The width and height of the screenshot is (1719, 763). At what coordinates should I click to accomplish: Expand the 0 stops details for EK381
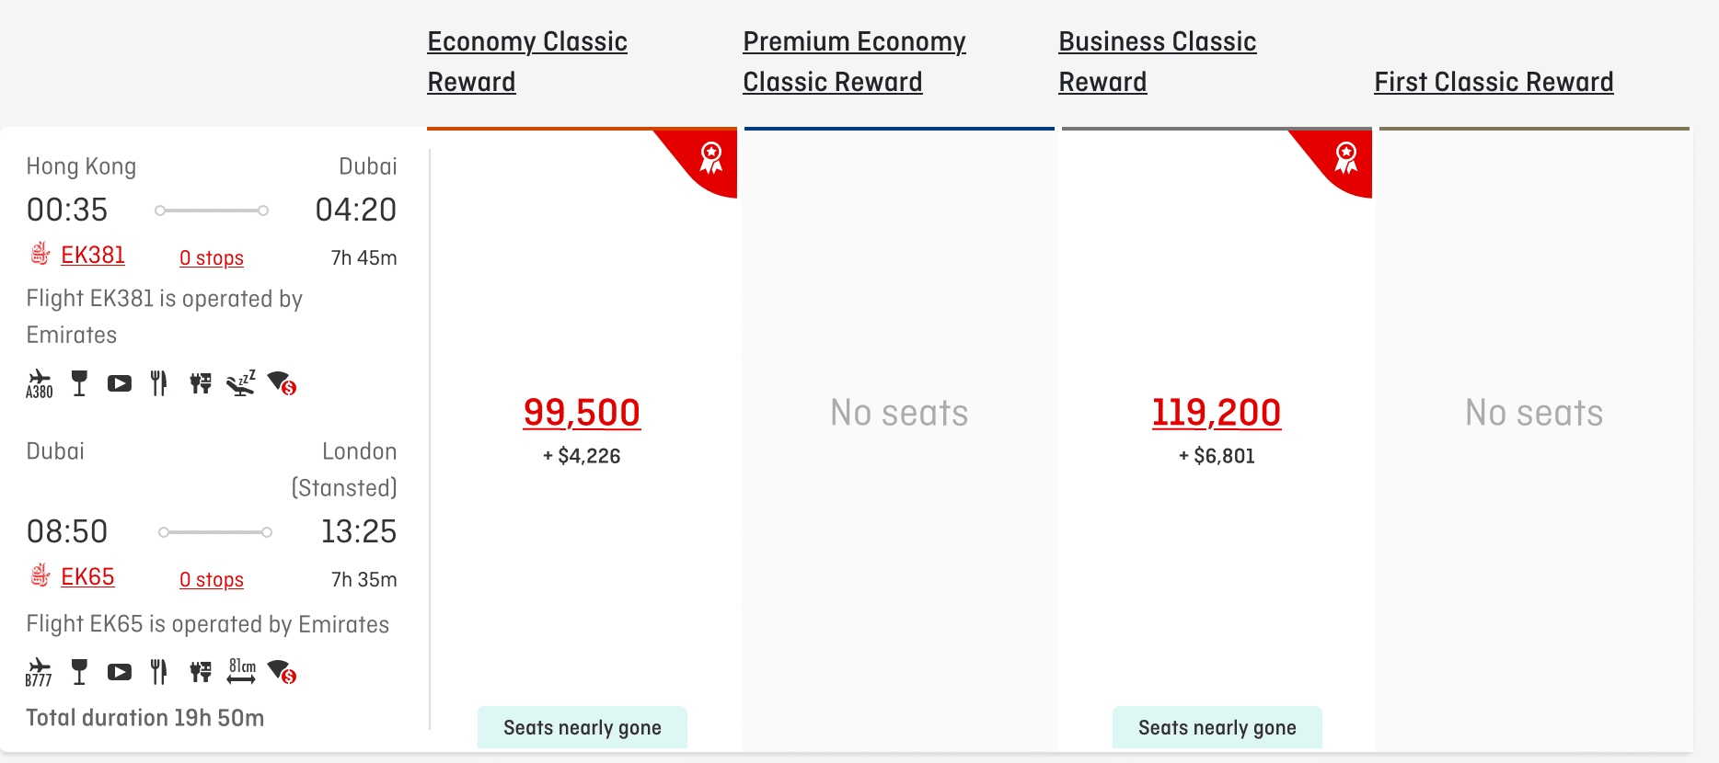pyautogui.click(x=212, y=257)
